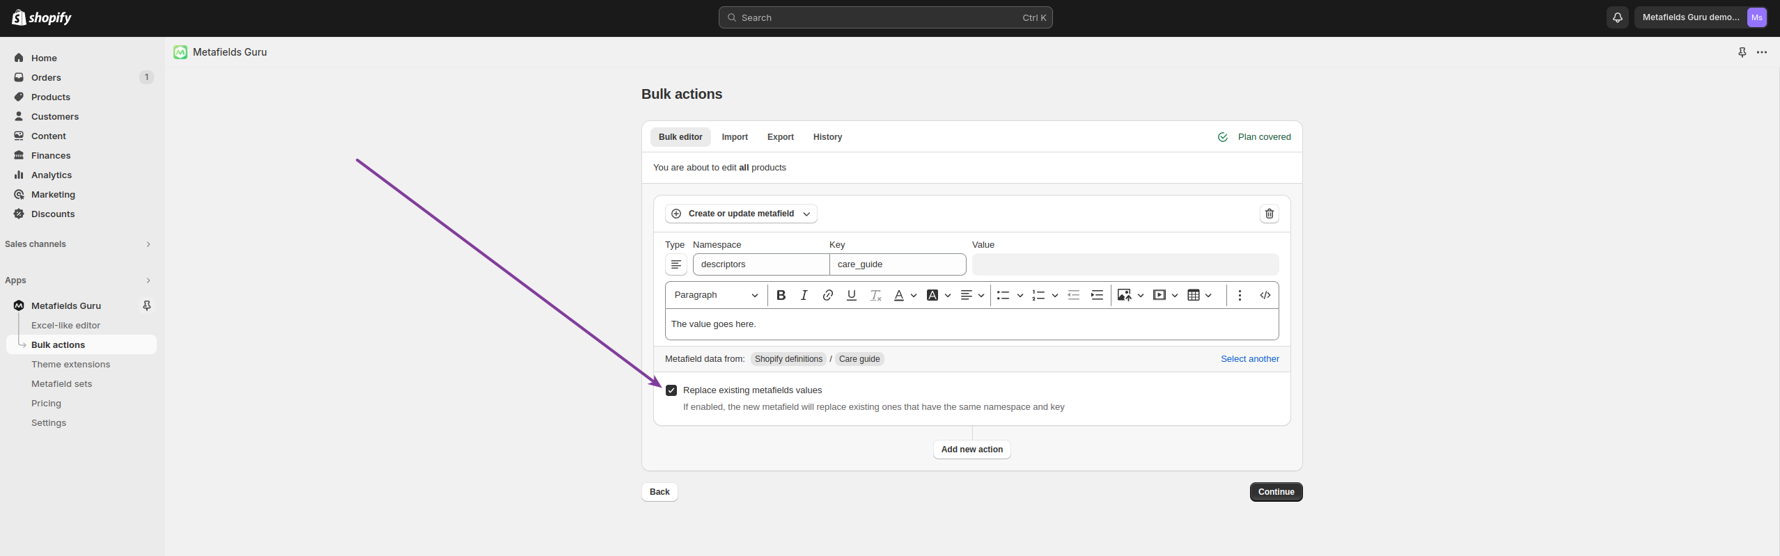This screenshot has height=556, width=1780.
Task: Click the Shopify search bar
Action: point(885,17)
